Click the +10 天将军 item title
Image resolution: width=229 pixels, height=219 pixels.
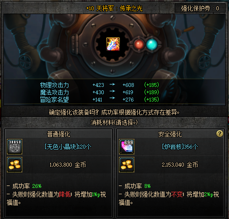[x=114, y=8]
